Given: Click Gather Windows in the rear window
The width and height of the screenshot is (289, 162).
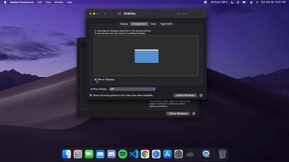Looking at the screenshot, I should [x=178, y=113].
